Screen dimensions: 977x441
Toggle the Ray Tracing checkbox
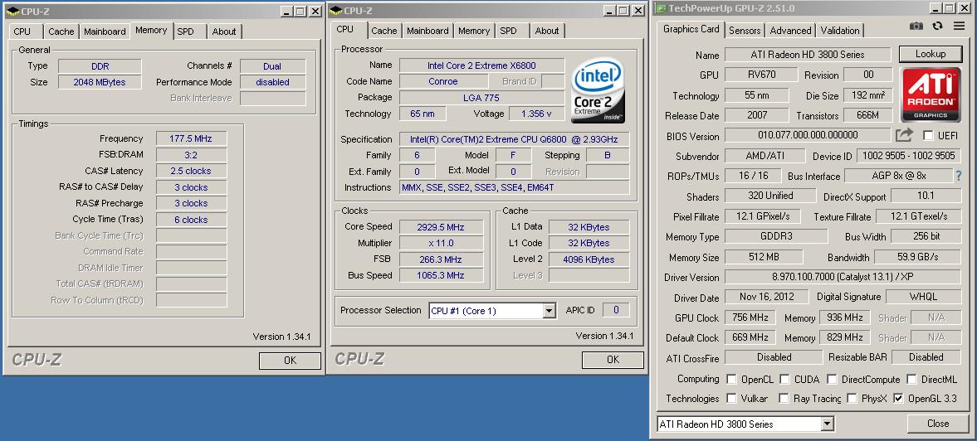click(784, 398)
